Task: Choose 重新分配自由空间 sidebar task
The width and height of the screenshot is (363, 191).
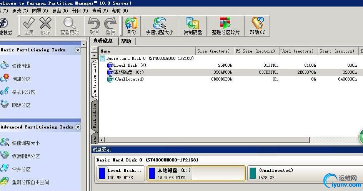Action: coord(30,182)
